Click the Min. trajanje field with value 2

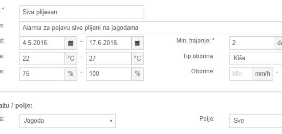tap(252, 43)
